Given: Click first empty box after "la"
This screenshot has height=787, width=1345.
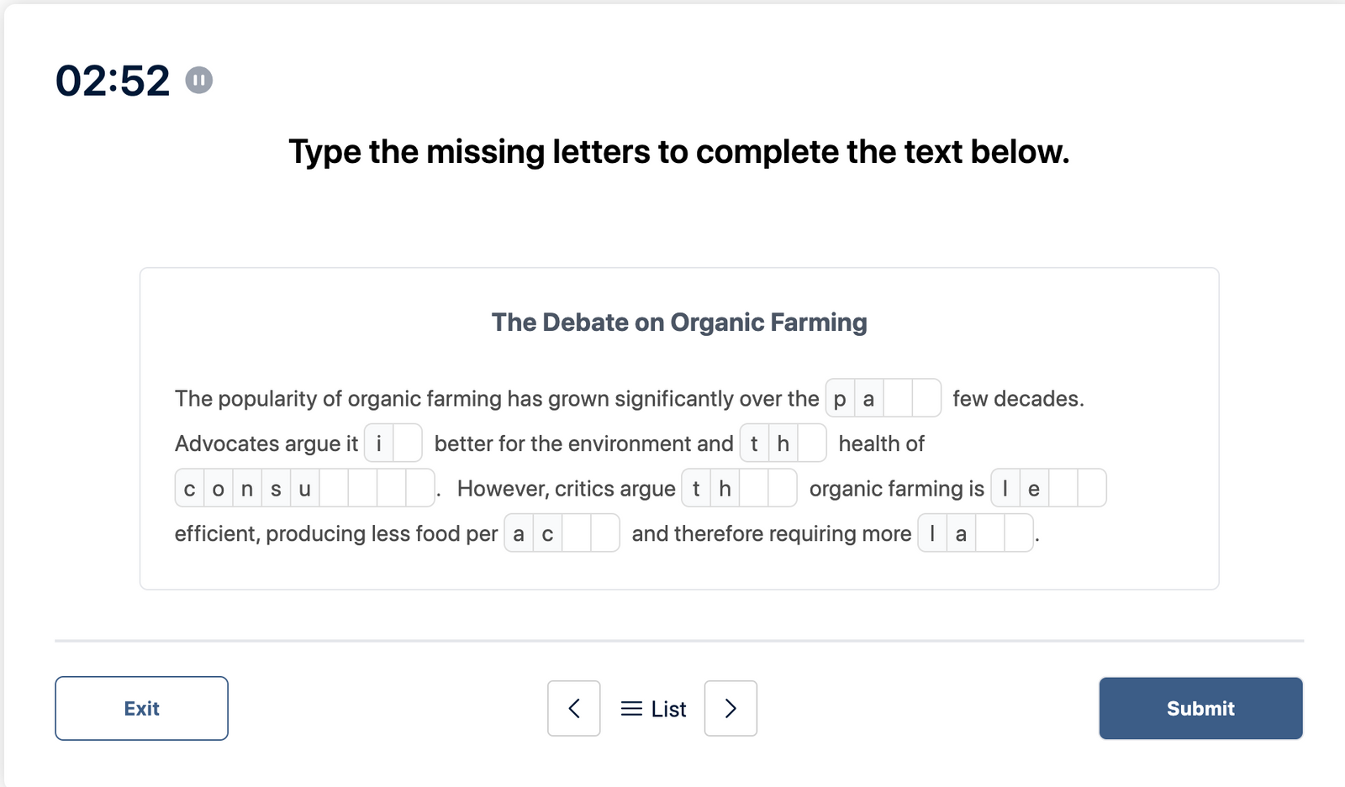Looking at the screenshot, I should pos(989,533).
